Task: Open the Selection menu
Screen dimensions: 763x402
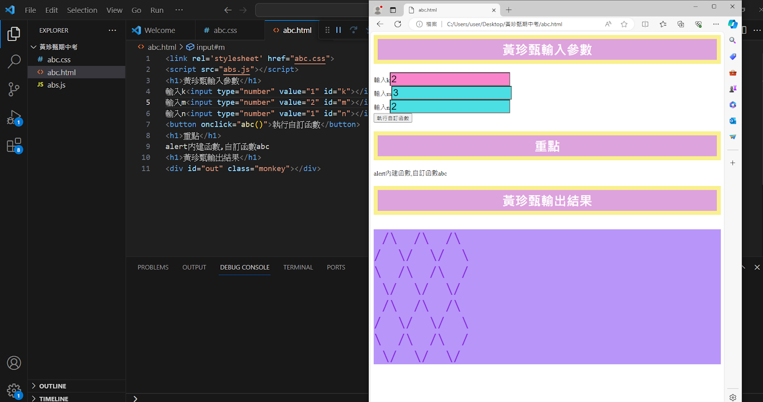Action: coord(82,10)
